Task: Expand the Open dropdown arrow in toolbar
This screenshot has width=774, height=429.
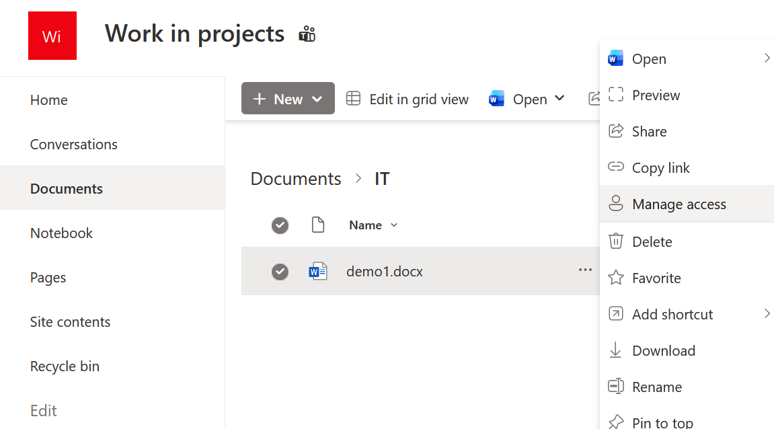Action: click(559, 100)
